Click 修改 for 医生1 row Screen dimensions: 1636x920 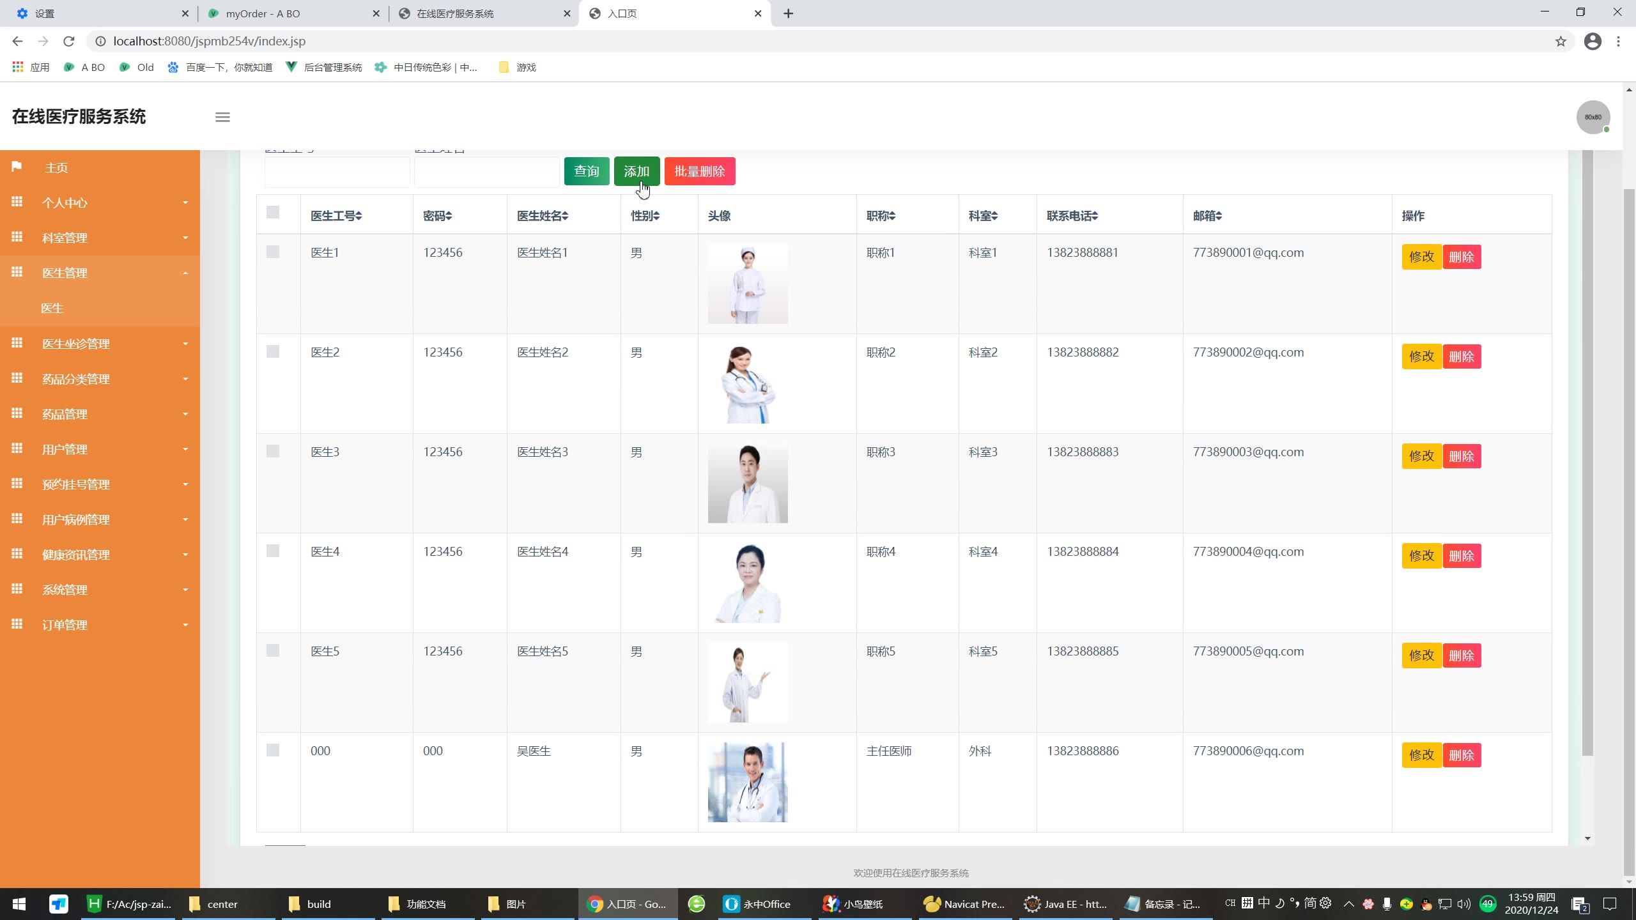point(1421,257)
